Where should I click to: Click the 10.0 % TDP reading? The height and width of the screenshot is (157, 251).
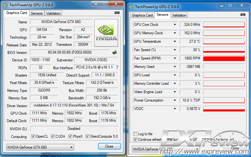tap(190, 100)
